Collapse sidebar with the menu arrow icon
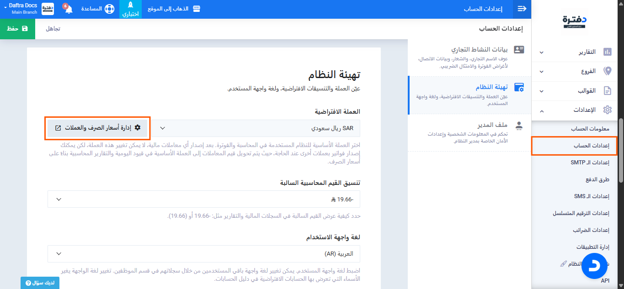624x289 pixels. (x=522, y=9)
